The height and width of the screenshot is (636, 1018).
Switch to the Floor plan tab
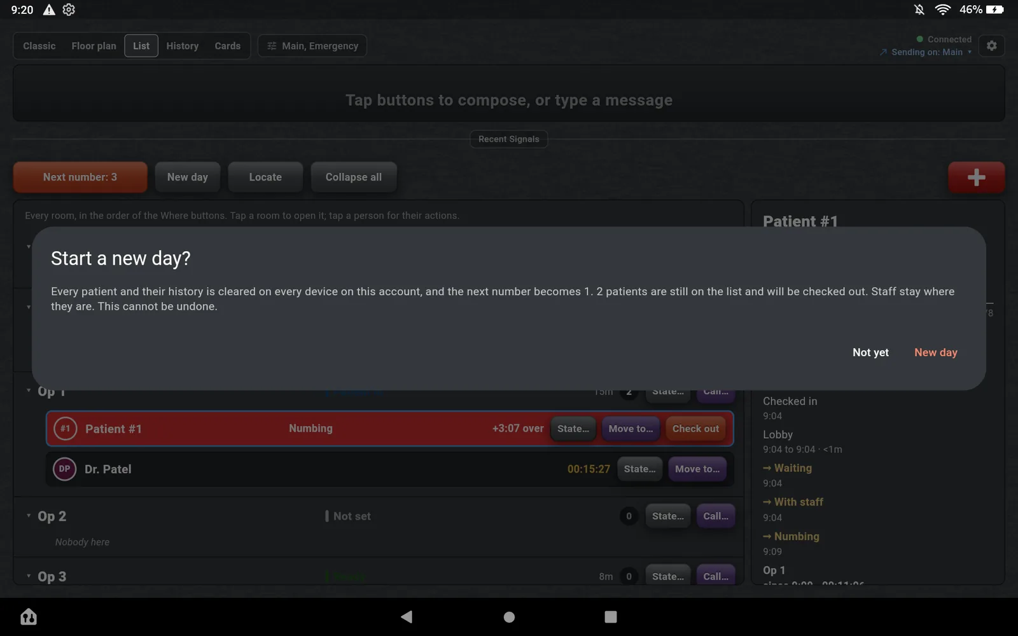pyautogui.click(x=94, y=46)
